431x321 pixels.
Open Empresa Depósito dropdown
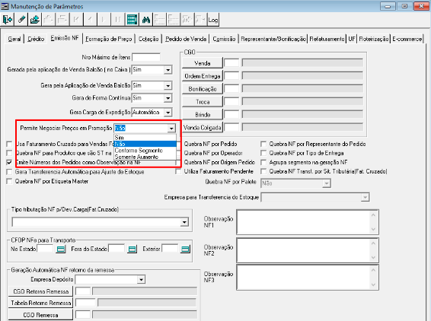click(141, 280)
